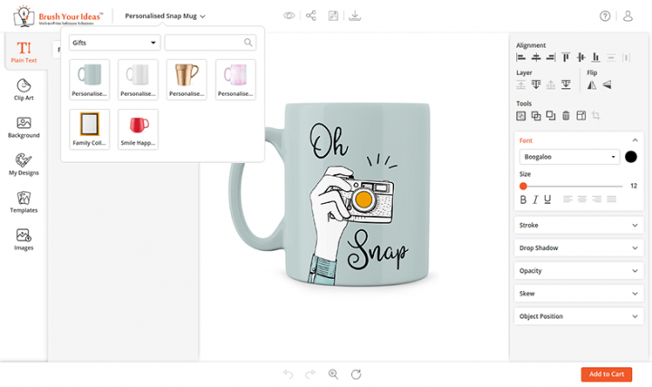Select the Family Coll... frame thumbnail

pyautogui.click(x=90, y=129)
